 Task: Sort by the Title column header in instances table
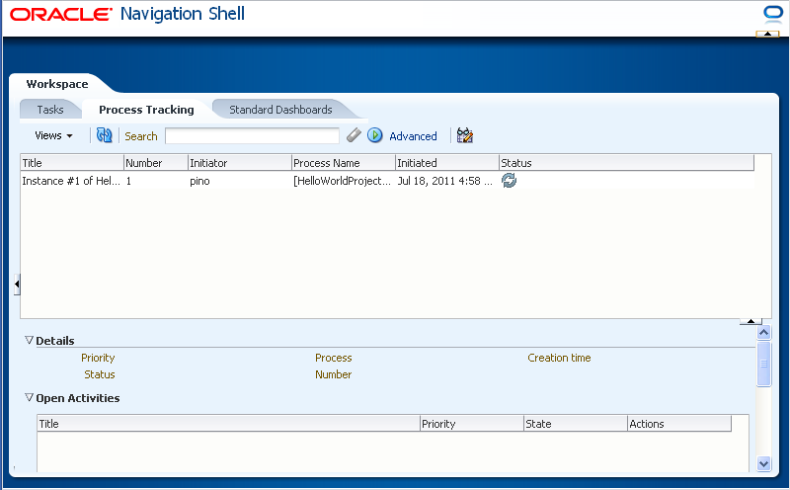[72, 163]
